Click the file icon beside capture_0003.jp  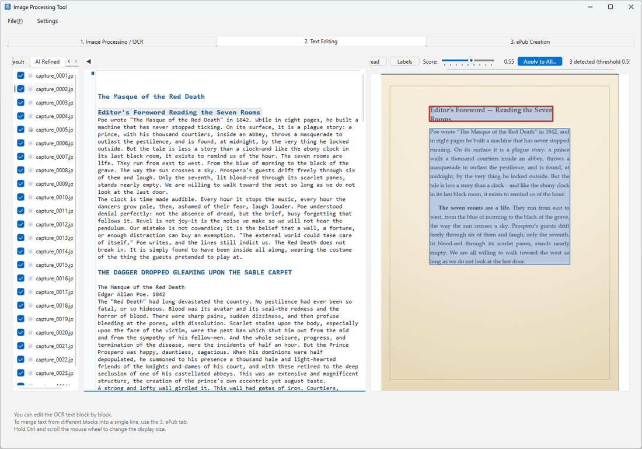[x=30, y=103]
